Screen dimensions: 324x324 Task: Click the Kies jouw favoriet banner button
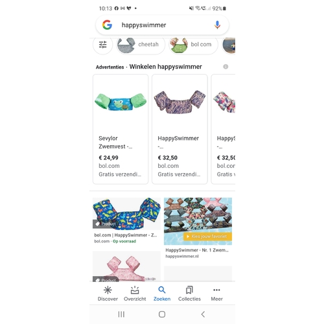tap(207, 237)
